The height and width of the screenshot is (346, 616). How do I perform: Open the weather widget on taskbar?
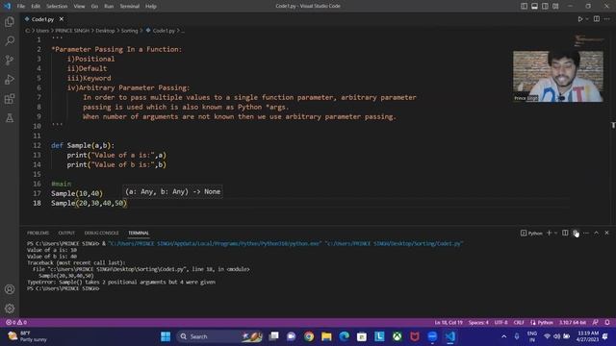(x=28, y=336)
